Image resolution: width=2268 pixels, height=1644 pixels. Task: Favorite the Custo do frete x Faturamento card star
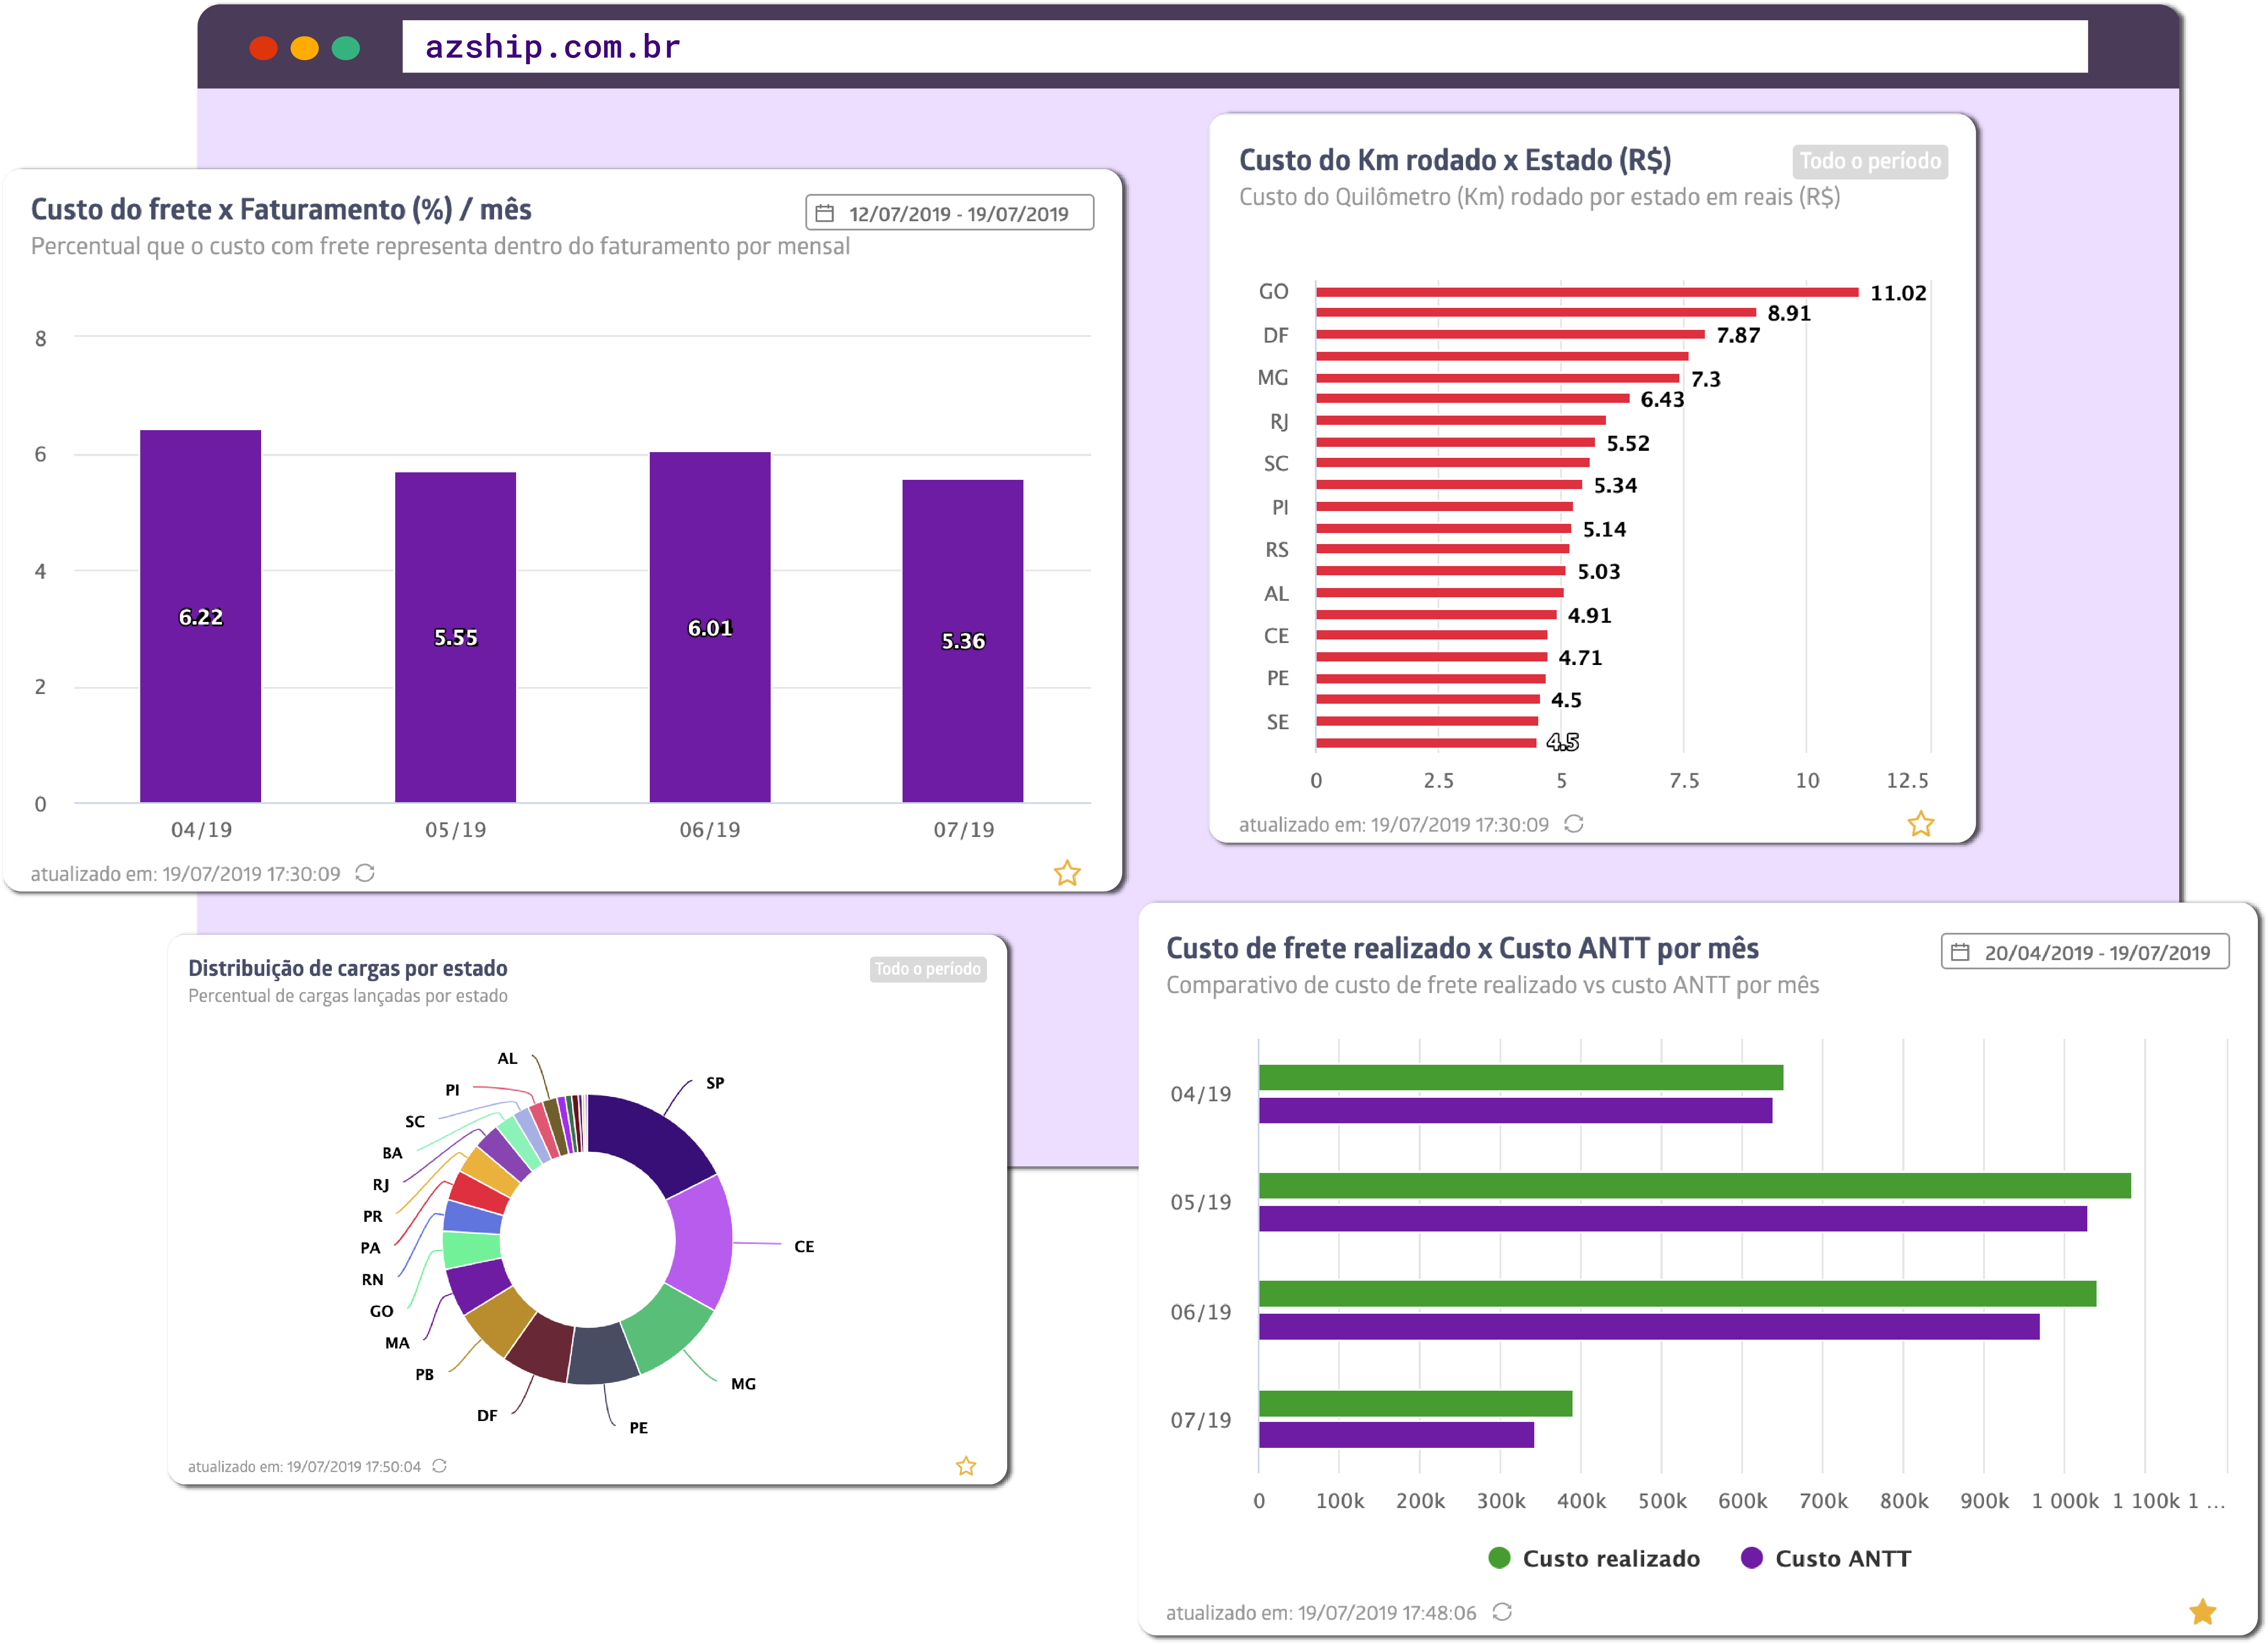coord(1067,873)
